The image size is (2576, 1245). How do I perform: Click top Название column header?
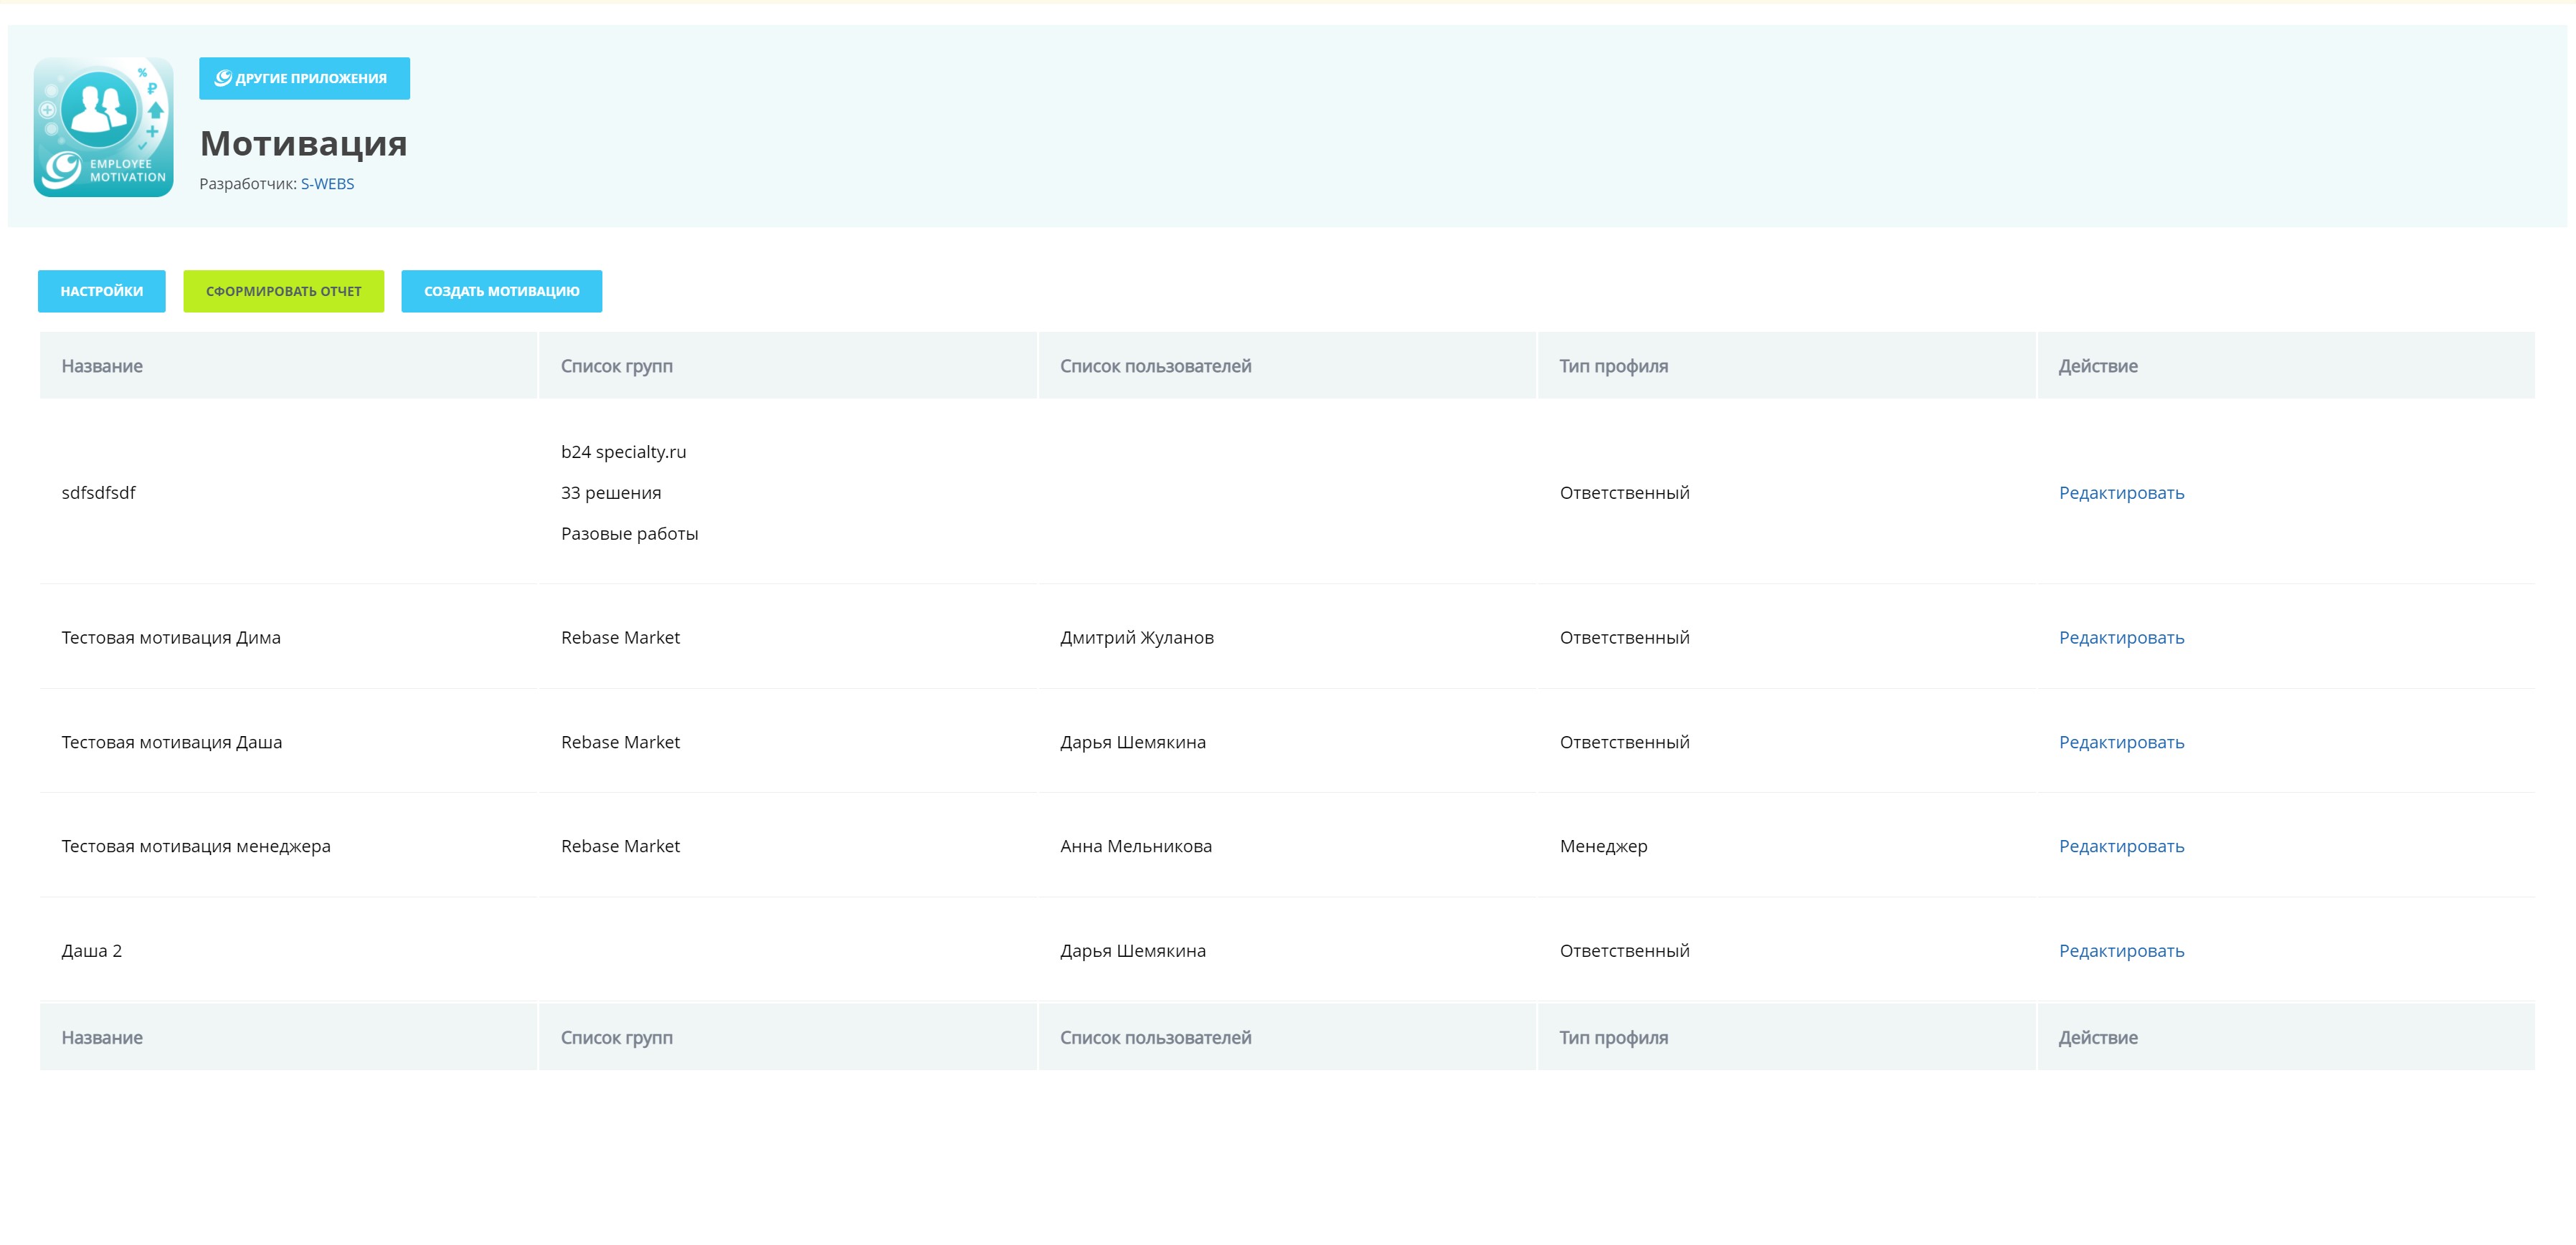tap(102, 366)
